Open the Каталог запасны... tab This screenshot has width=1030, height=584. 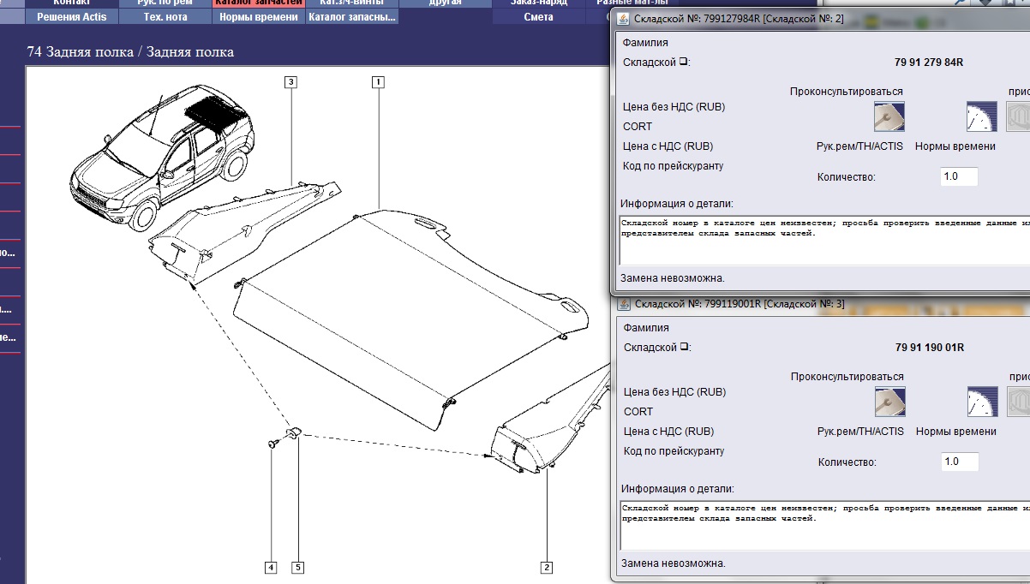pyautogui.click(x=352, y=17)
